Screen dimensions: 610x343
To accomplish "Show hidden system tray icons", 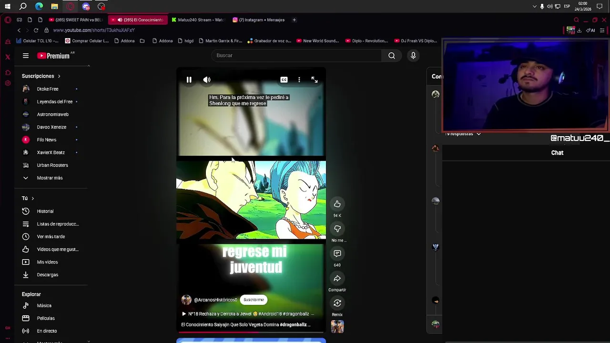I will (x=534, y=7).
